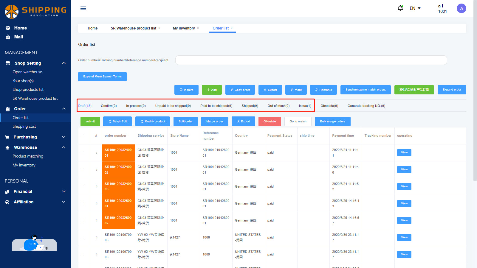The image size is (477, 268).
Task: Close the My inventory tab
Action: pyautogui.click(x=198, y=28)
